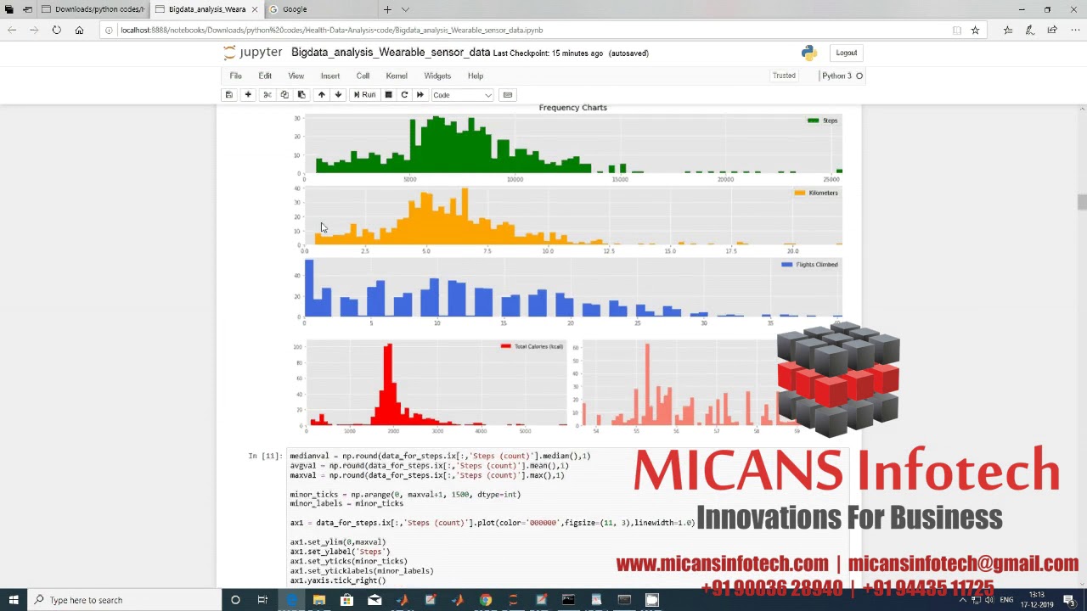Open the Widgets menu
Viewport: 1087px width, 611px height.
pyautogui.click(x=437, y=76)
